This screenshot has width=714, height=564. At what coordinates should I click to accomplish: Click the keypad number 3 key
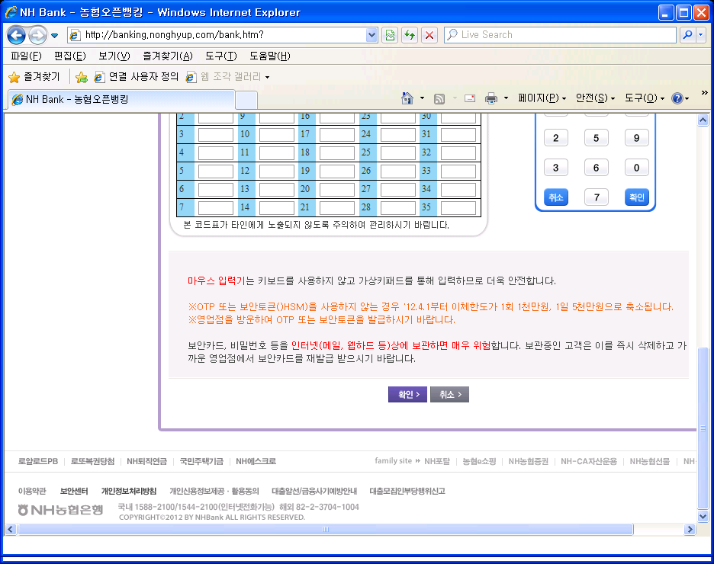pyautogui.click(x=555, y=168)
